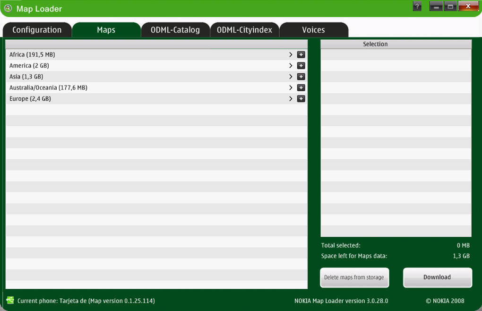This screenshot has width=482, height=311.
Task: Click the 0 MB total value
Action: pyautogui.click(x=463, y=246)
